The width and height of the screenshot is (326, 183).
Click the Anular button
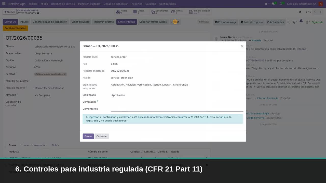click(x=24, y=22)
